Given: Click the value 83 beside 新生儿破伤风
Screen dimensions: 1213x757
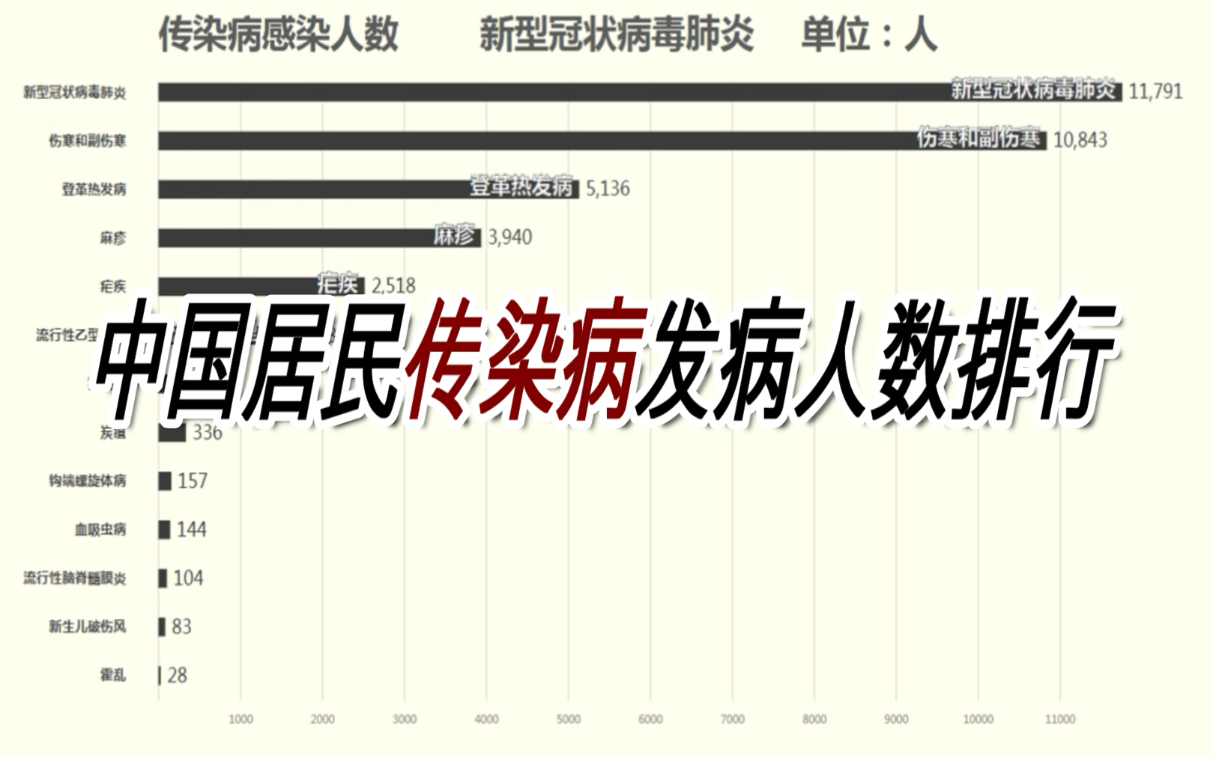Looking at the screenshot, I should click(x=181, y=626).
